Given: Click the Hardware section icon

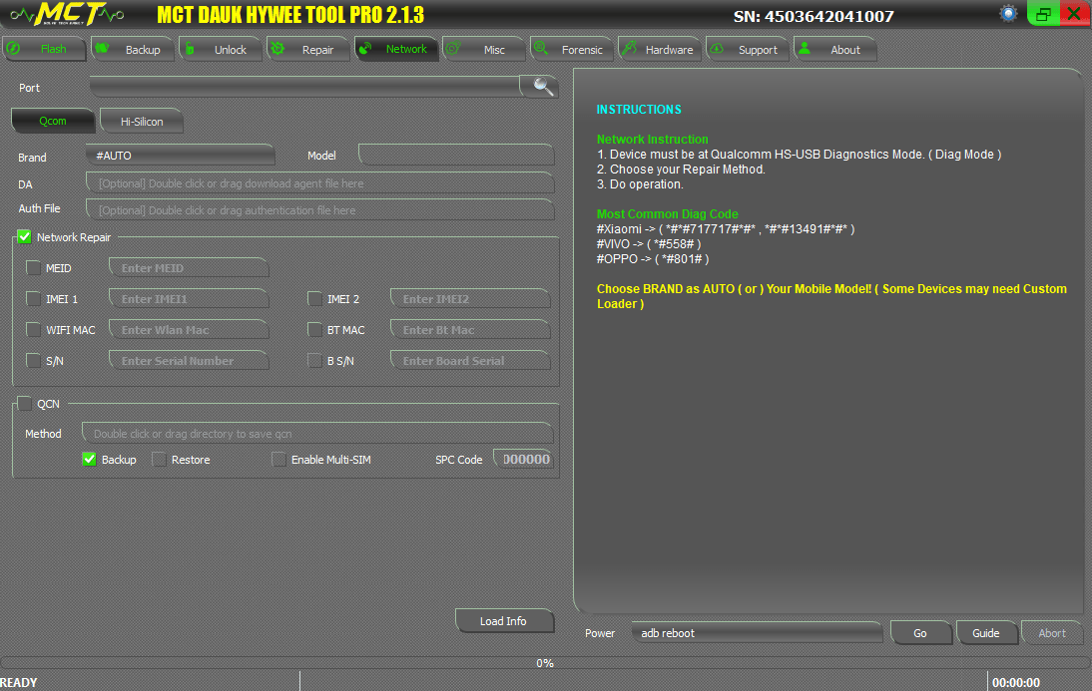Looking at the screenshot, I should pyautogui.click(x=629, y=48).
